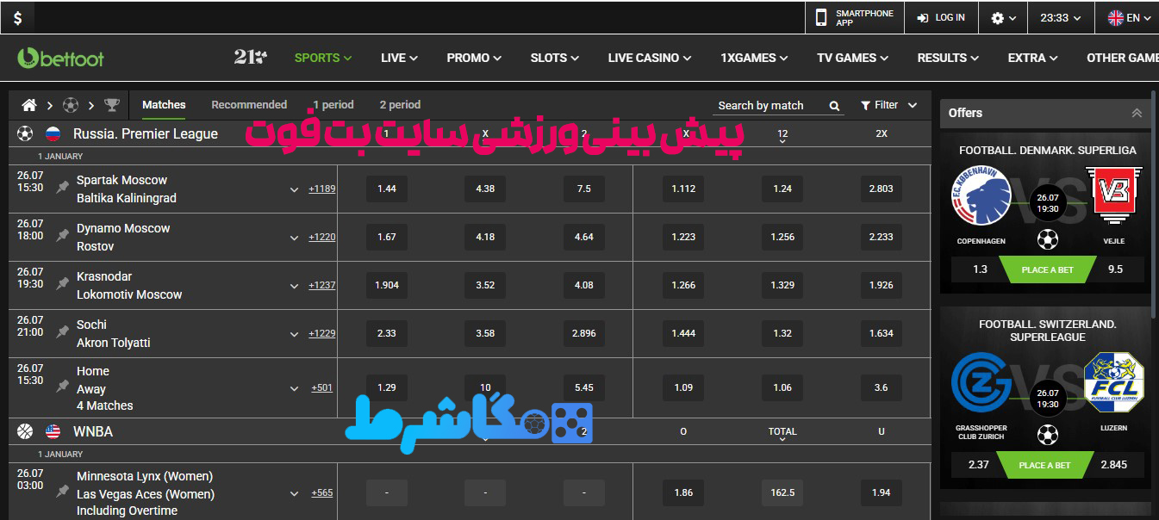Open the Russia Premier League heading
1159x520 pixels.
click(x=146, y=134)
